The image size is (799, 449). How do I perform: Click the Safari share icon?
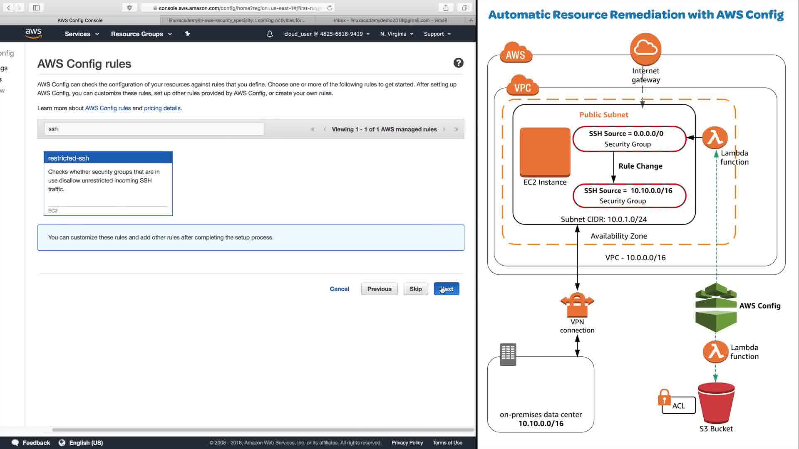pyautogui.click(x=446, y=8)
